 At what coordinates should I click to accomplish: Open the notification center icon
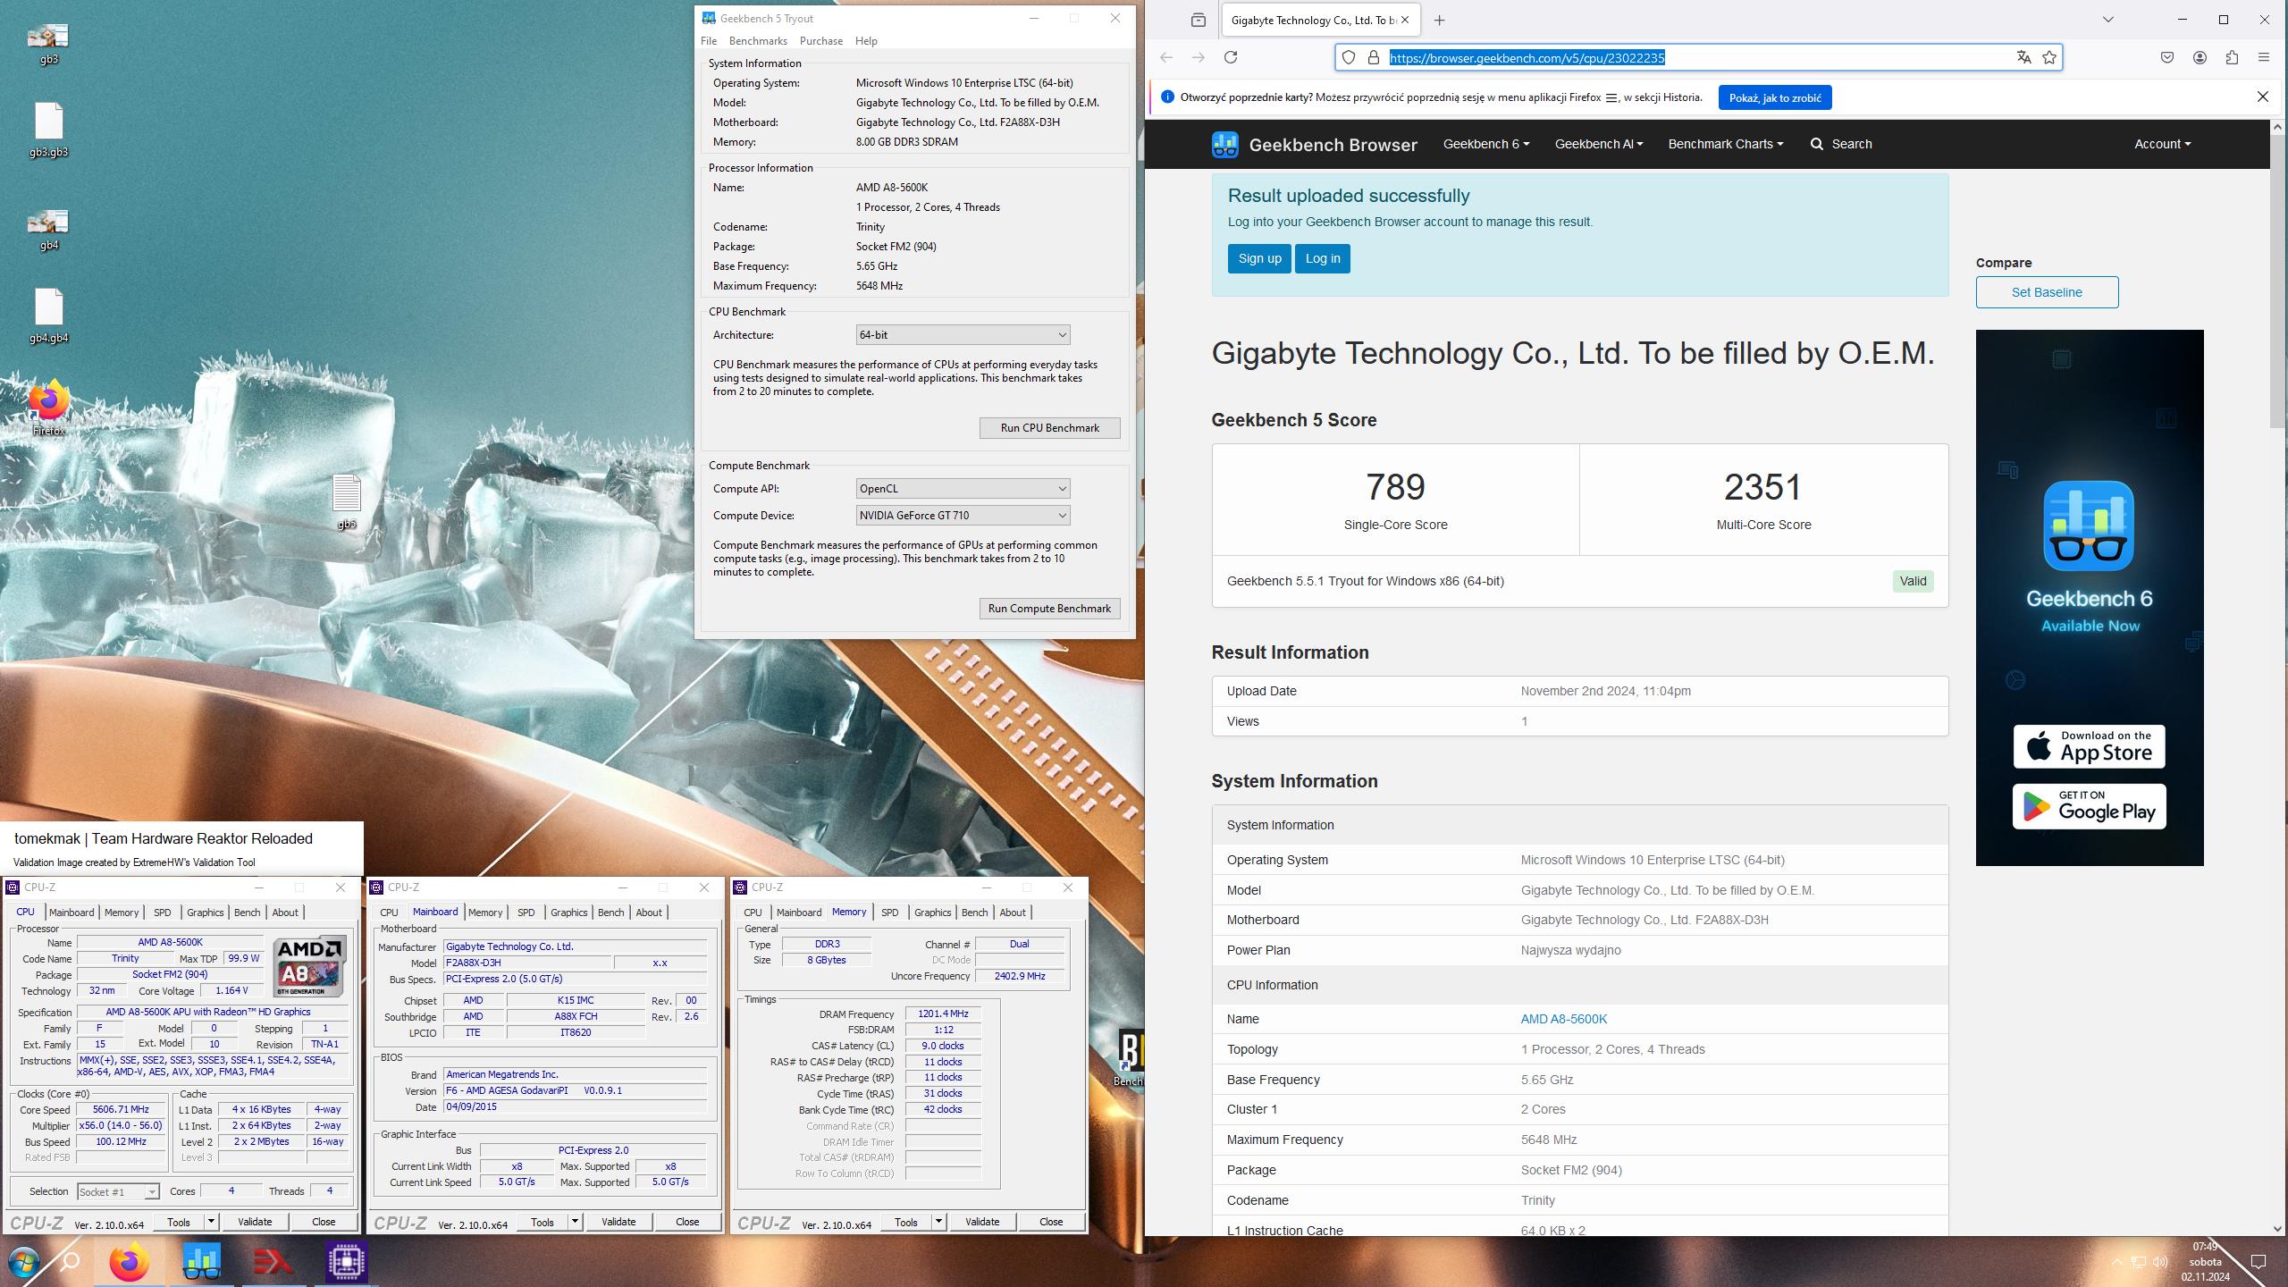coord(2259,1262)
